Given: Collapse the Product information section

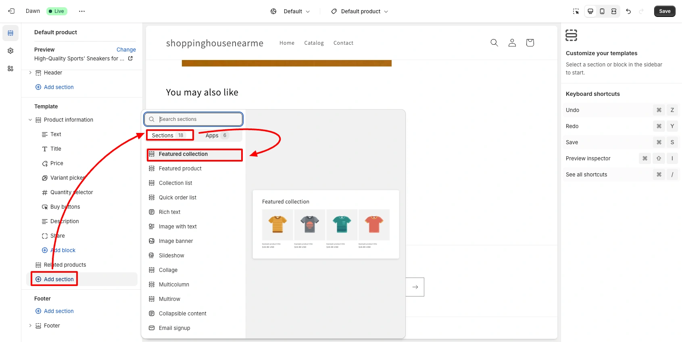Looking at the screenshot, I should click(x=30, y=120).
